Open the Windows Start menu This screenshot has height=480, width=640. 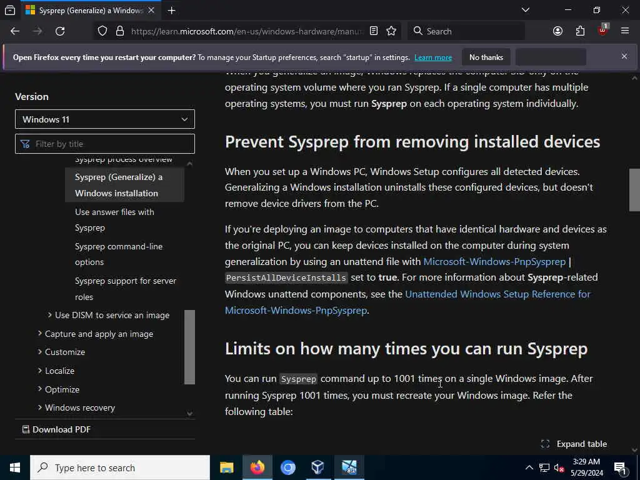(x=15, y=467)
